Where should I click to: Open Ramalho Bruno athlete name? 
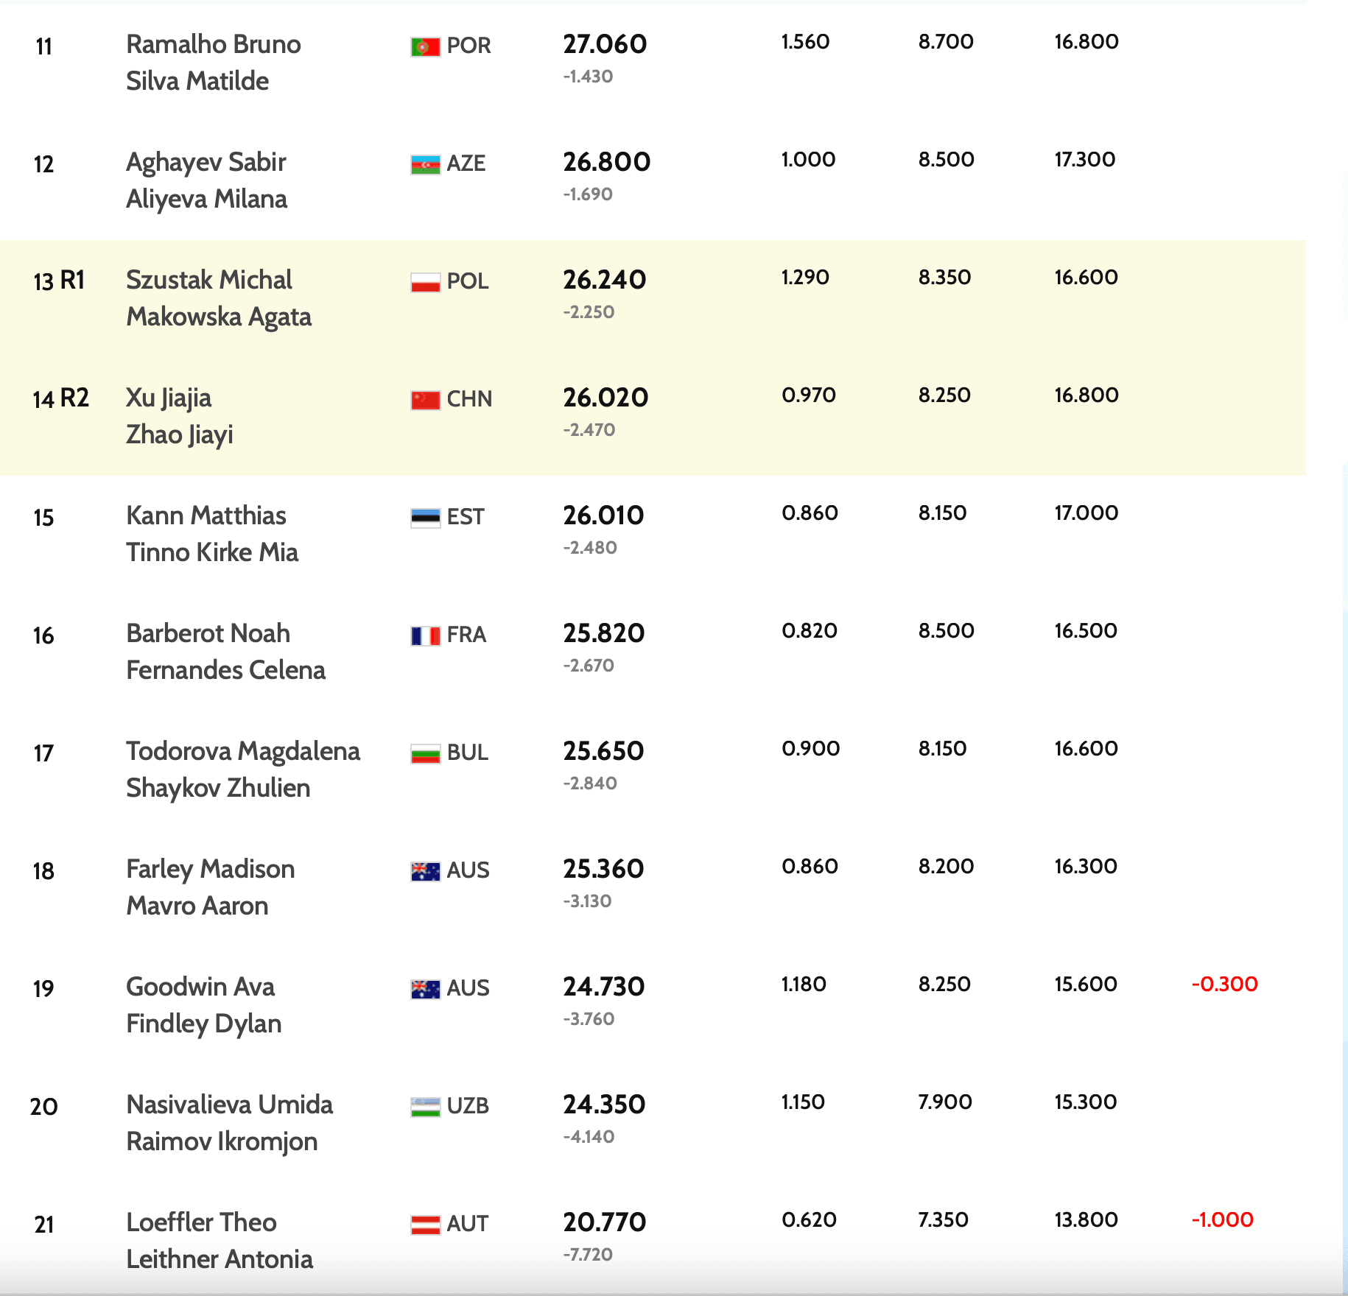214,44
